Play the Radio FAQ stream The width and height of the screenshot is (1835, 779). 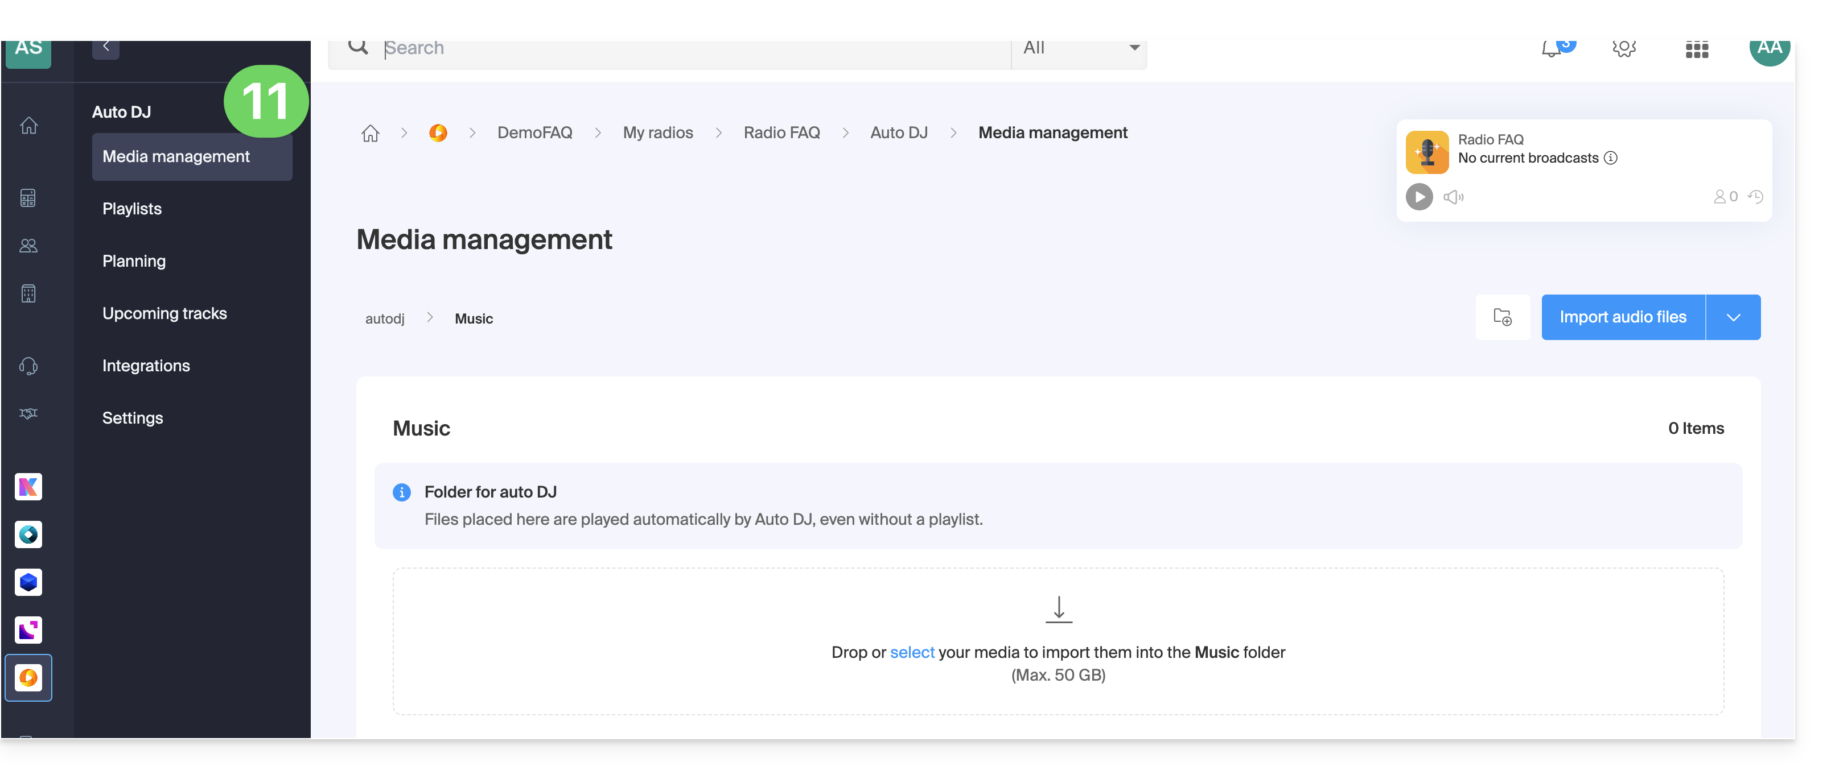coord(1419,197)
